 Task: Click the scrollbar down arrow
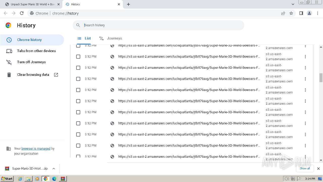coord(321,160)
